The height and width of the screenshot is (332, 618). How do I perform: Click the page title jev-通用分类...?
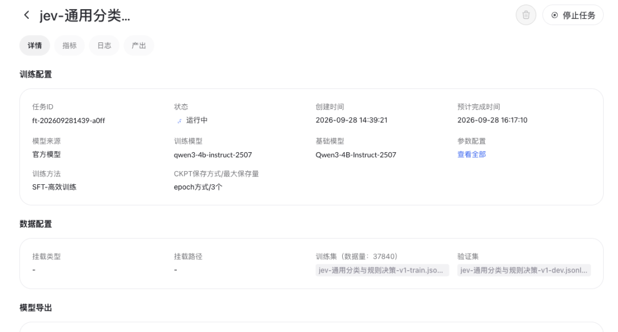(85, 16)
